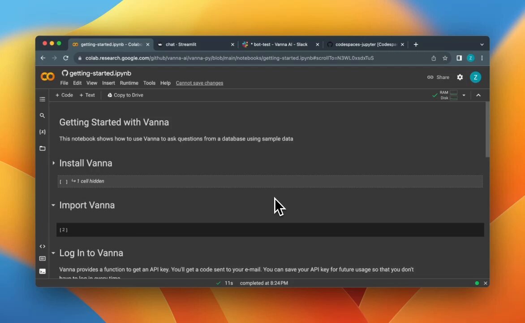Add a new Code cell
The width and height of the screenshot is (525, 323).
point(64,95)
